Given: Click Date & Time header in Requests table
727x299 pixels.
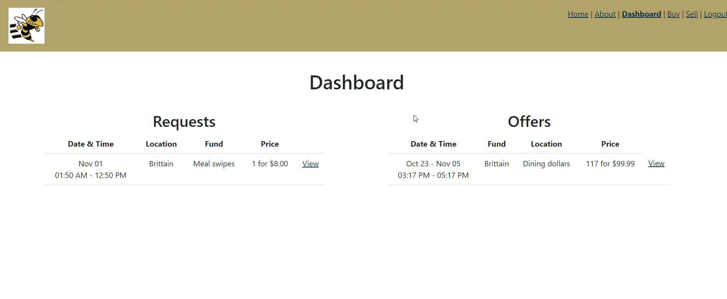Looking at the screenshot, I should (91, 144).
